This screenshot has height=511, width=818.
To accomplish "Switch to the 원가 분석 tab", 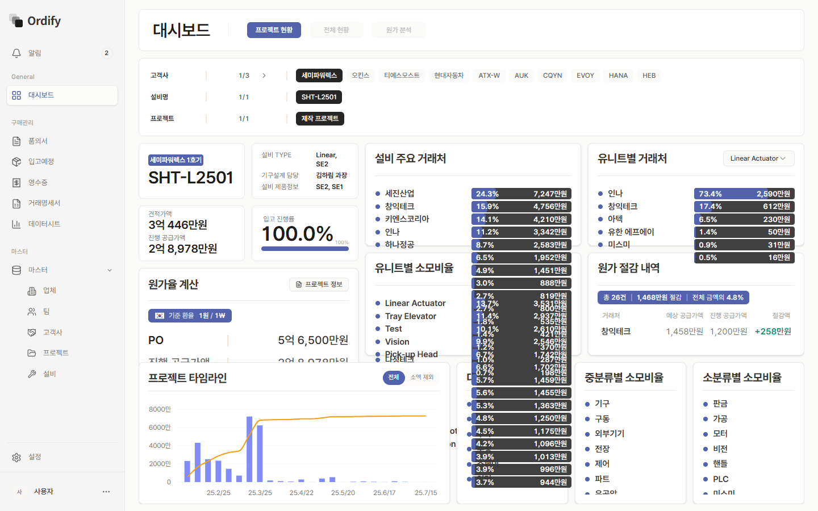I will coord(399,30).
